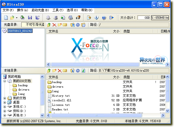Open the 文件(F) menu
This screenshot has width=174, height=127.
8,10
